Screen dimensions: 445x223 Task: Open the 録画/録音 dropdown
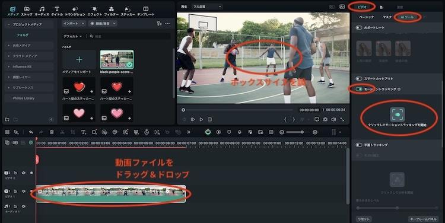pos(103,24)
